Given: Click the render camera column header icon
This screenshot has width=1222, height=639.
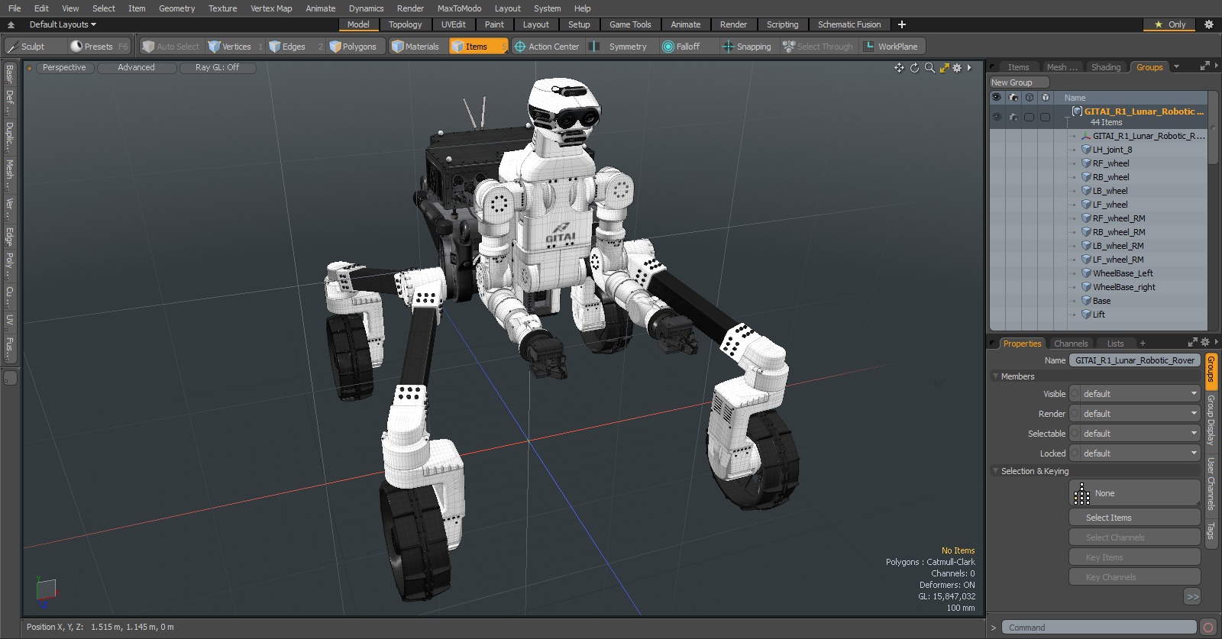Looking at the screenshot, I should pyautogui.click(x=1013, y=98).
